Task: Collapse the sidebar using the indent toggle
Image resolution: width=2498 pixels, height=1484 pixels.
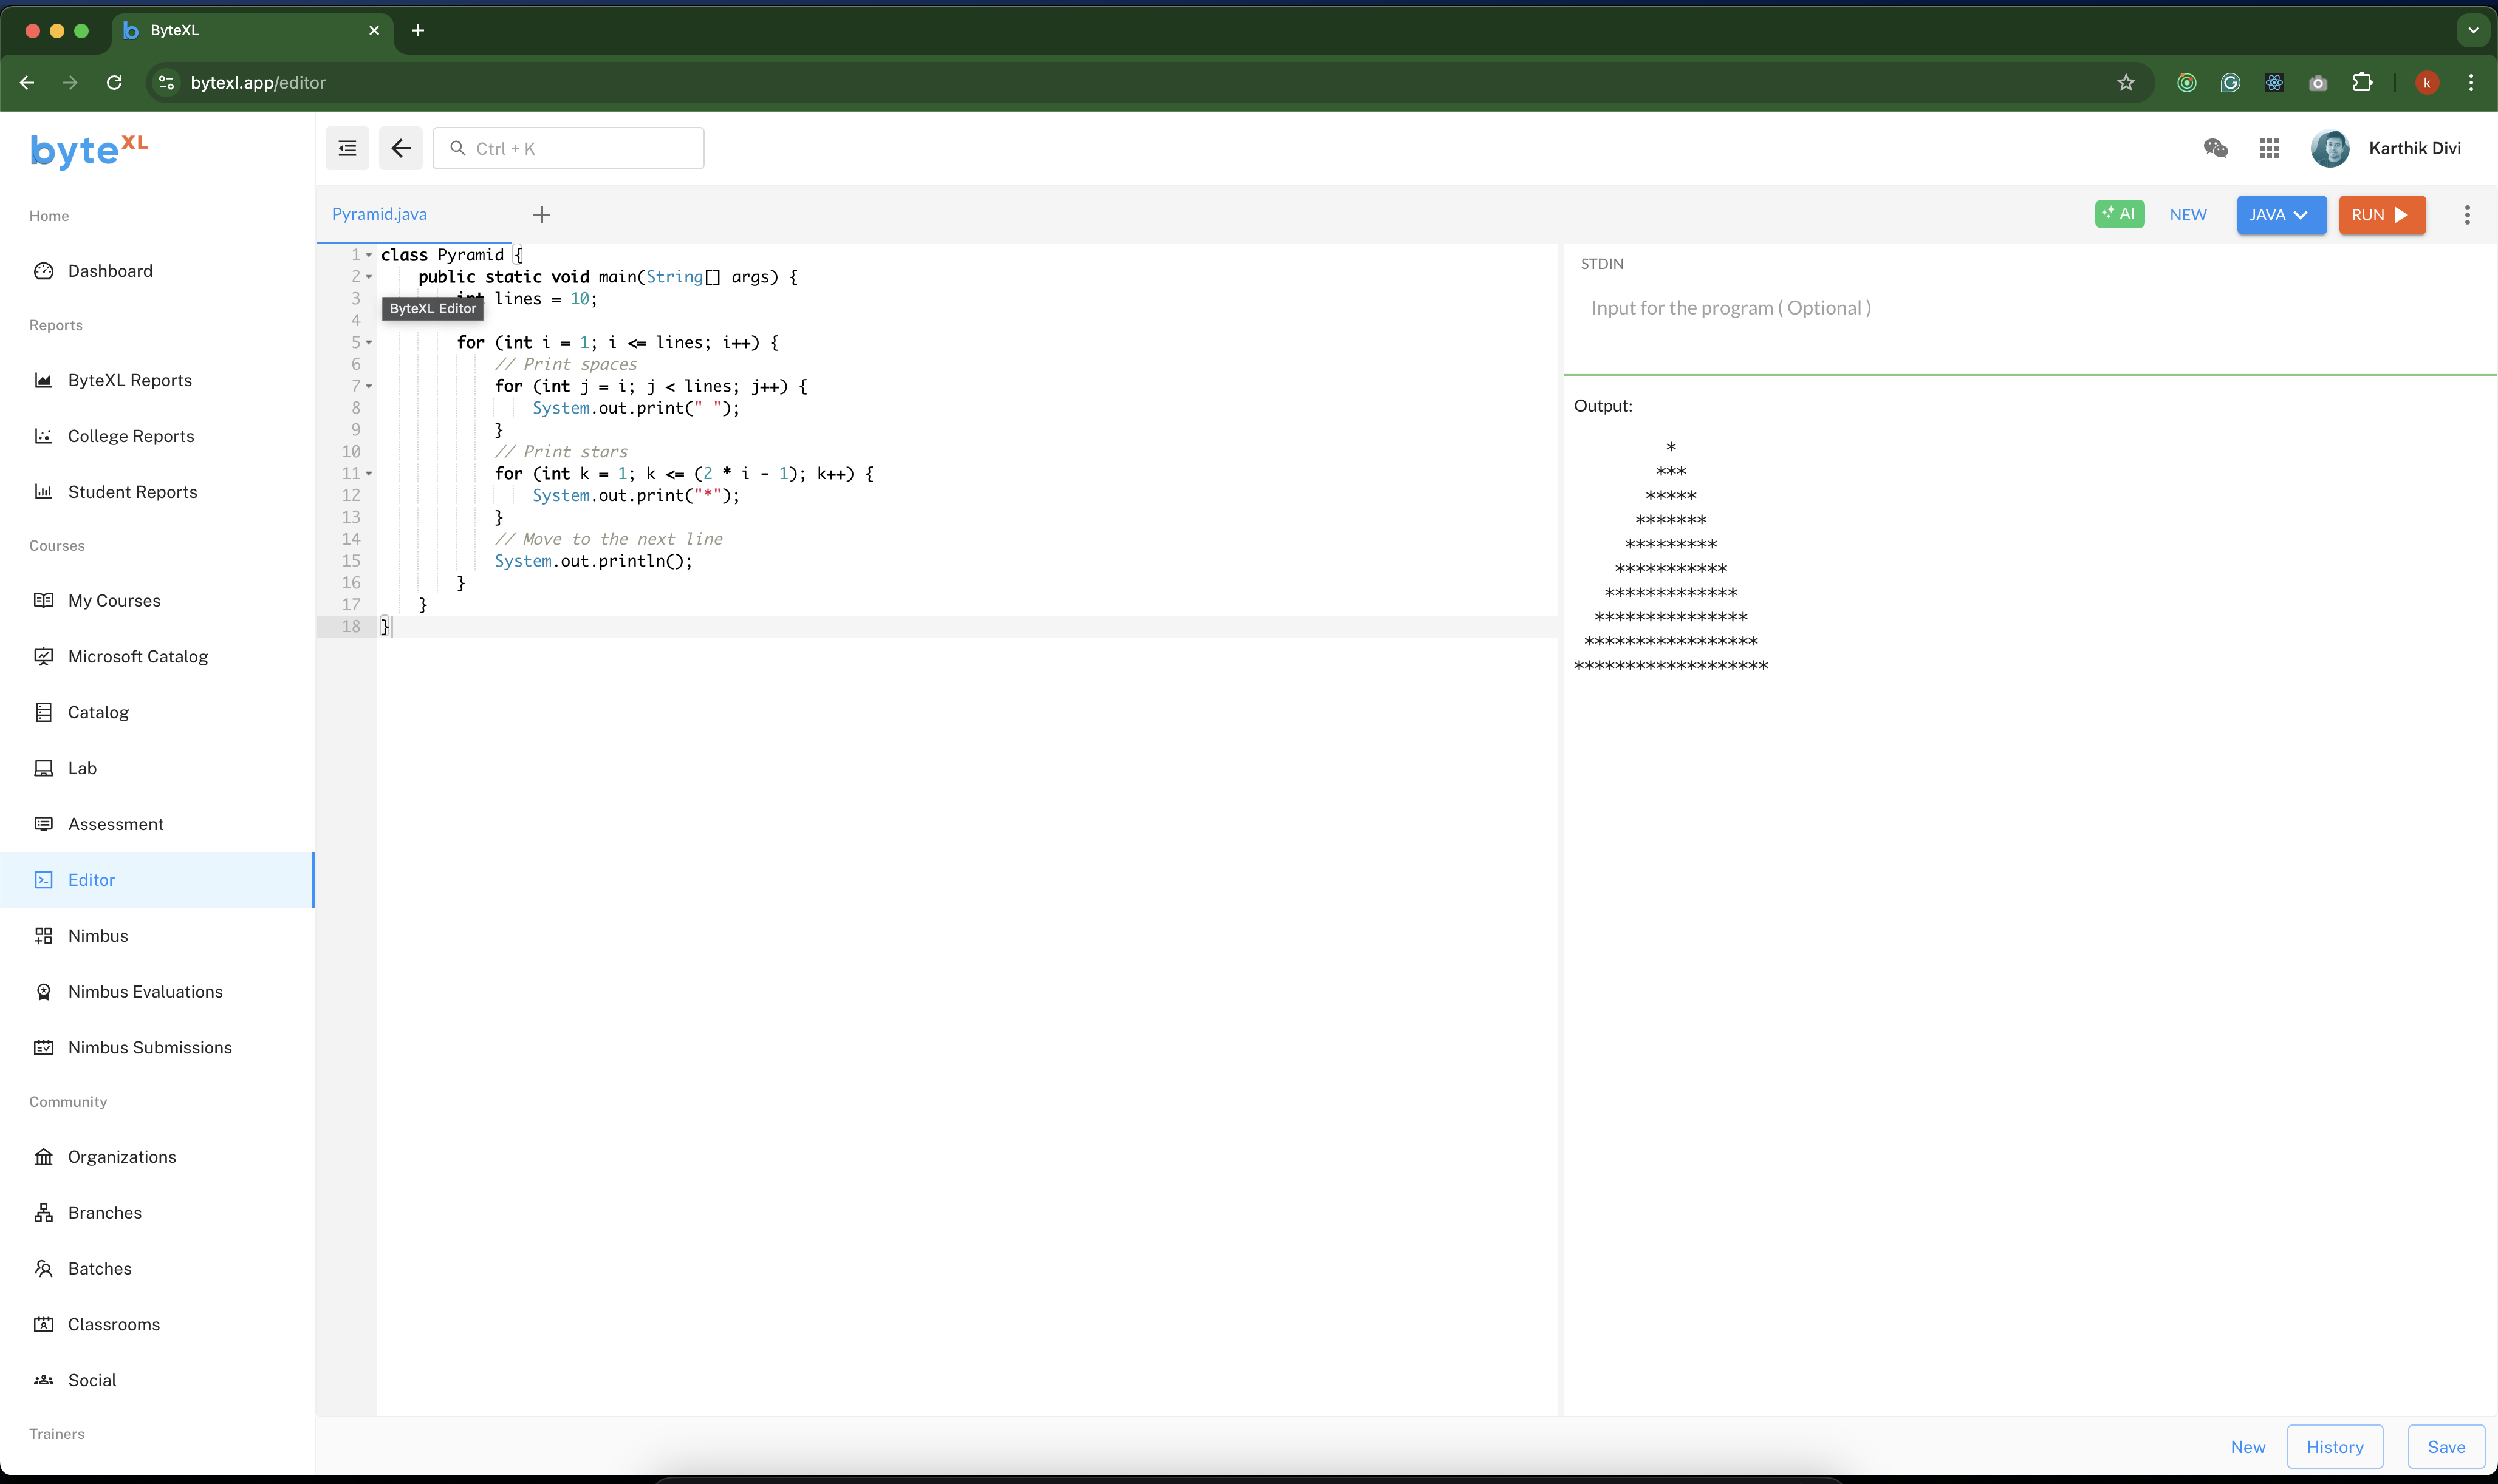Action: click(x=347, y=148)
